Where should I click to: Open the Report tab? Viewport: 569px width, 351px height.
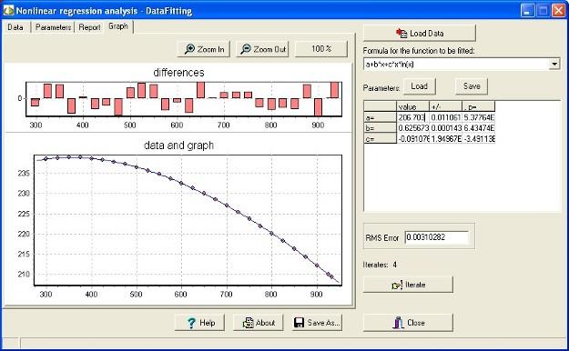pyautogui.click(x=89, y=27)
